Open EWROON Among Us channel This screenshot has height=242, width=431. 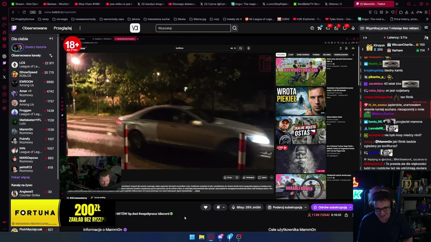pos(33,83)
